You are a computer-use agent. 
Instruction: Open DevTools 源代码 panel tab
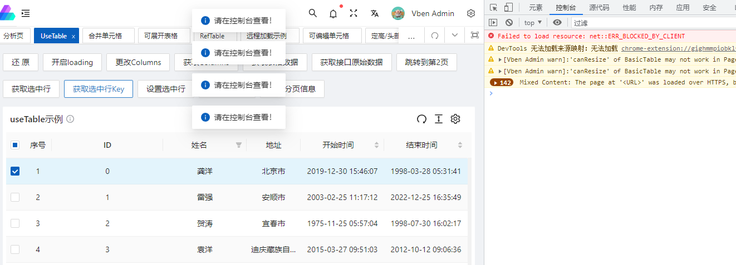[x=599, y=8]
